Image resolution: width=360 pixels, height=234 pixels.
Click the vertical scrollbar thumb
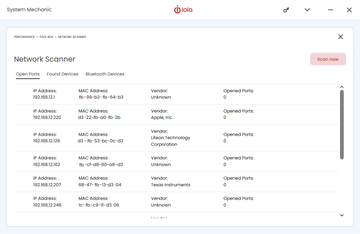pos(342,125)
